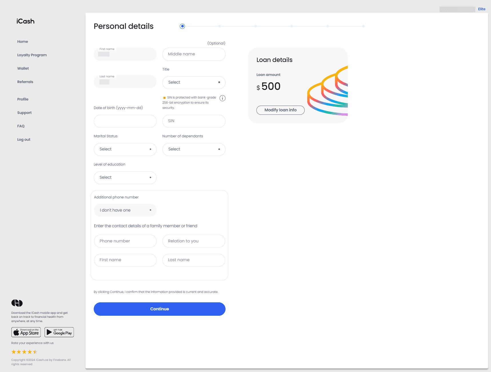Click the fifth star in the experience rating

tap(35, 352)
